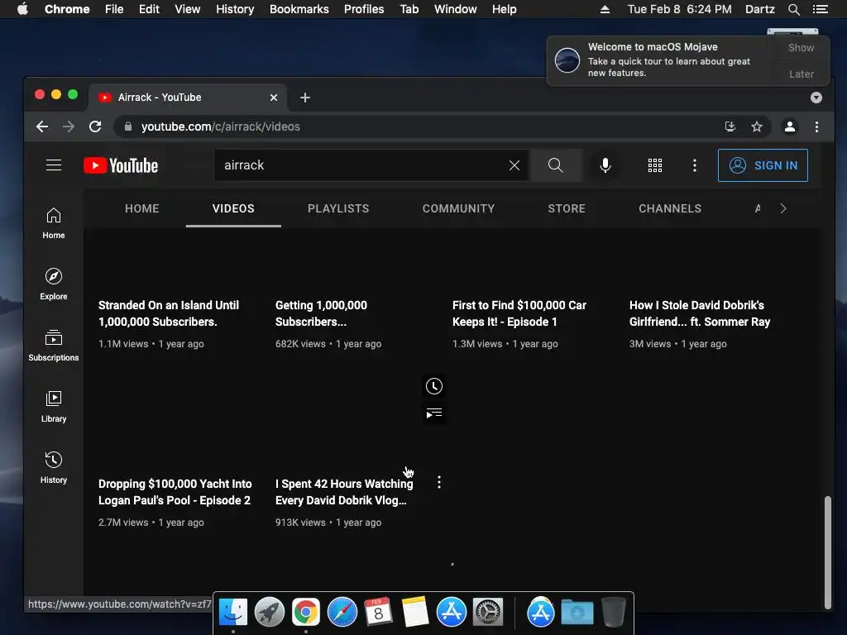
Task: Open the Profiles menu
Action: (364, 9)
